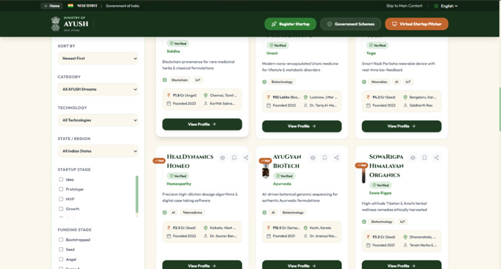Click the 'Government of India' text
The width and height of the screenshot is (501, 269).
click(x=122, y=6)
